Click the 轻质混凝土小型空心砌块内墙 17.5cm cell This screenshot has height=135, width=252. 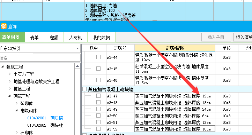coord(175,80)
